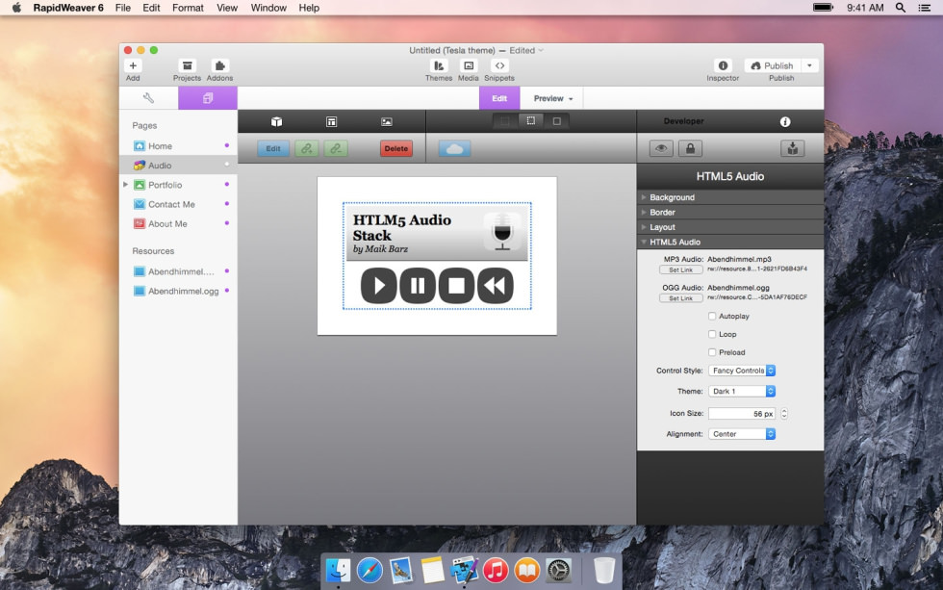This screenshot has width=943, height=590.
Task: Click the red Delete button
Action: [x=396, y=148]
